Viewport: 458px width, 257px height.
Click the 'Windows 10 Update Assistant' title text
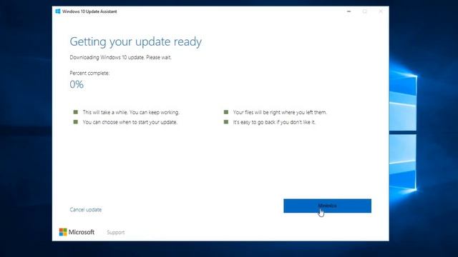tap(89, 11)
